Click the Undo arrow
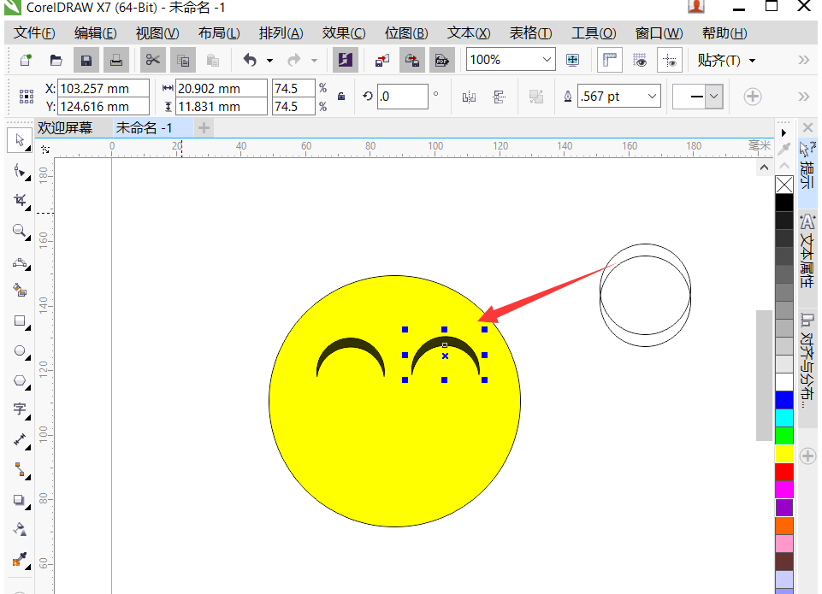The height and width of the screenshot is (594, 822). coord(250,60)
